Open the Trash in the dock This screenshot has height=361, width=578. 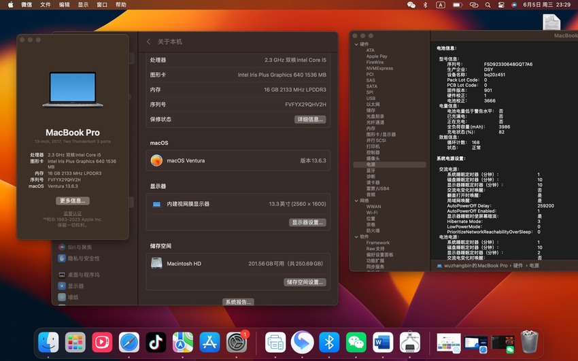pos(529,341)
